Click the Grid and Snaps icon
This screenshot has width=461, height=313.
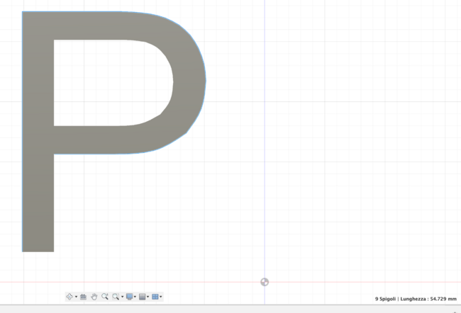[x=143, y=297]
